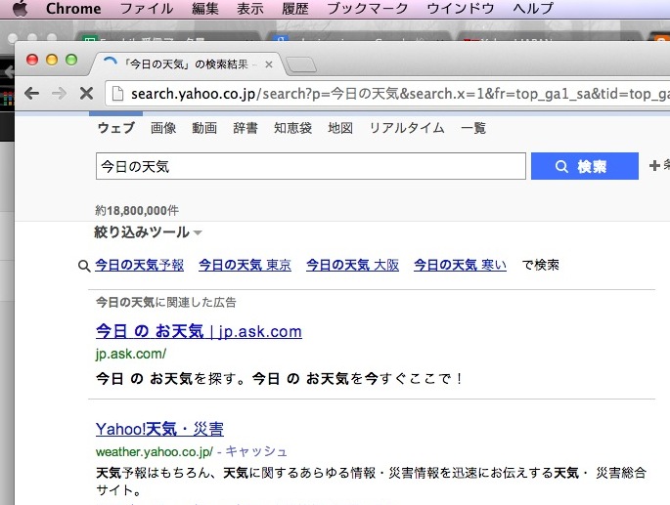The height and width of the screenshot is (505, 670).
Task: Click the yellow minimize button of front window
Action: coord(52,60)
